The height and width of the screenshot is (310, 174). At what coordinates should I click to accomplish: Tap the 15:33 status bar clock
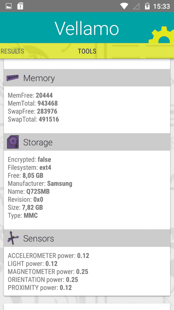coord(161,6)
